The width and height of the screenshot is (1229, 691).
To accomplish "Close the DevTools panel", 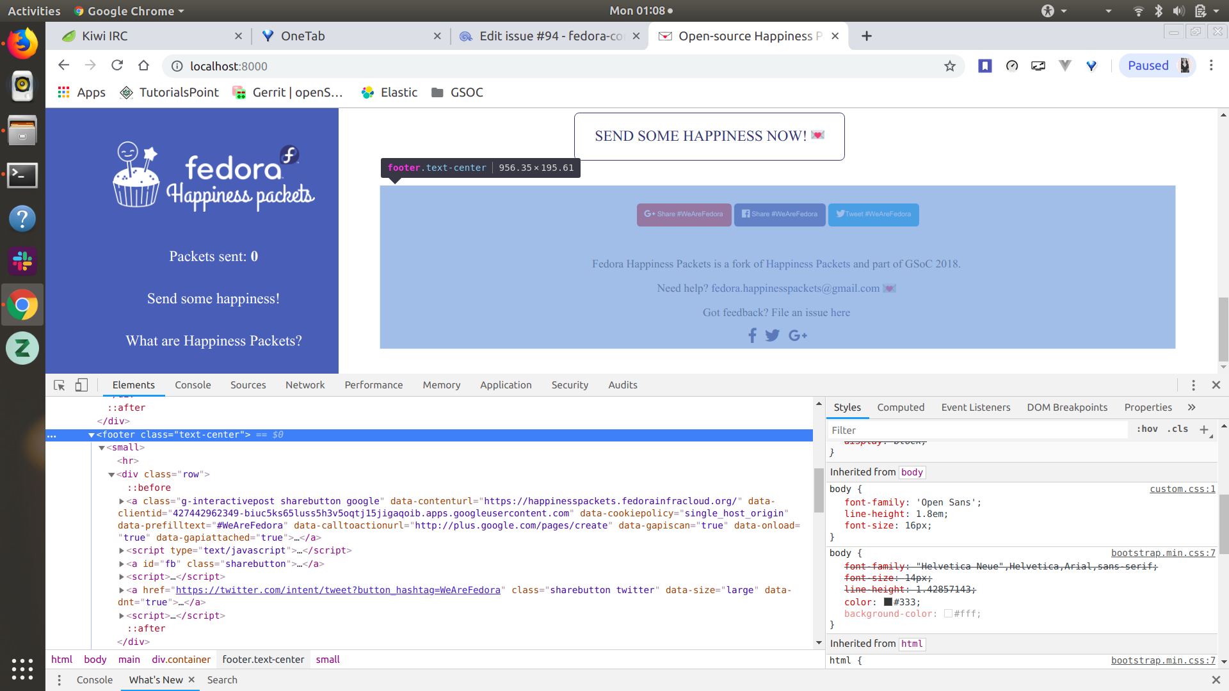I will click(x=1216, y=385).
